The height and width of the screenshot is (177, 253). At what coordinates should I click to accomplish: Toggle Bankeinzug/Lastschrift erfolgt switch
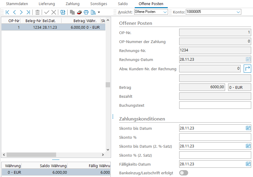point(183,173)
